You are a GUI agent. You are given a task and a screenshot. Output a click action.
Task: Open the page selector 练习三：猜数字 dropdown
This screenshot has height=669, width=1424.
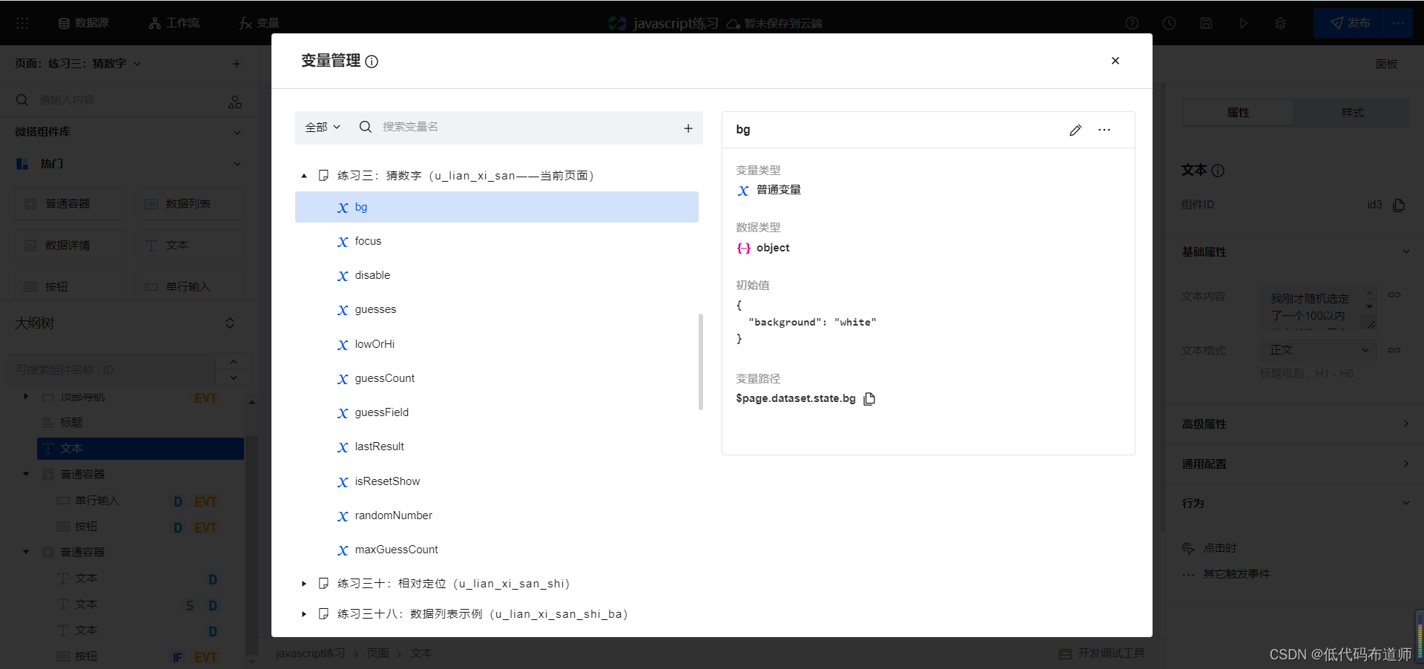78,64
